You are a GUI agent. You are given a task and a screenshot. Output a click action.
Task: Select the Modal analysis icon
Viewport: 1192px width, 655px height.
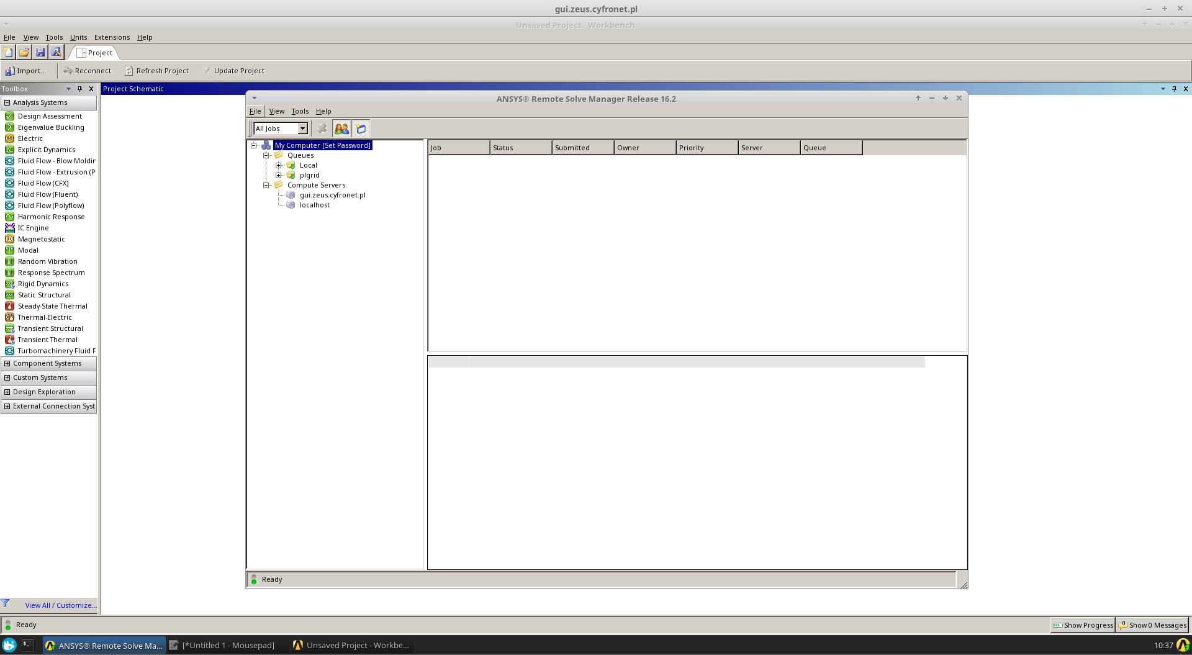point(9,250)
